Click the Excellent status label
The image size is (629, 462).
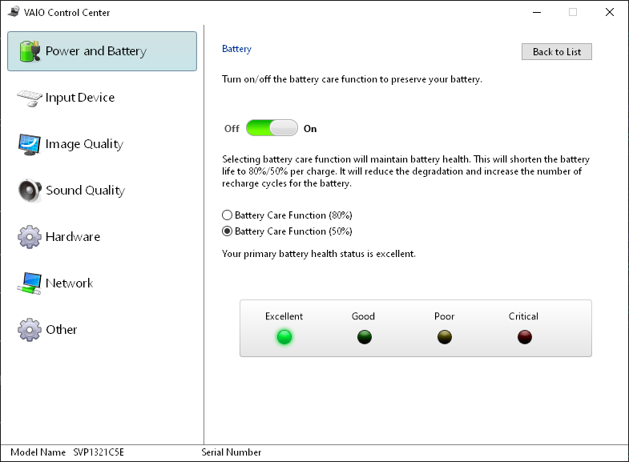284,316
